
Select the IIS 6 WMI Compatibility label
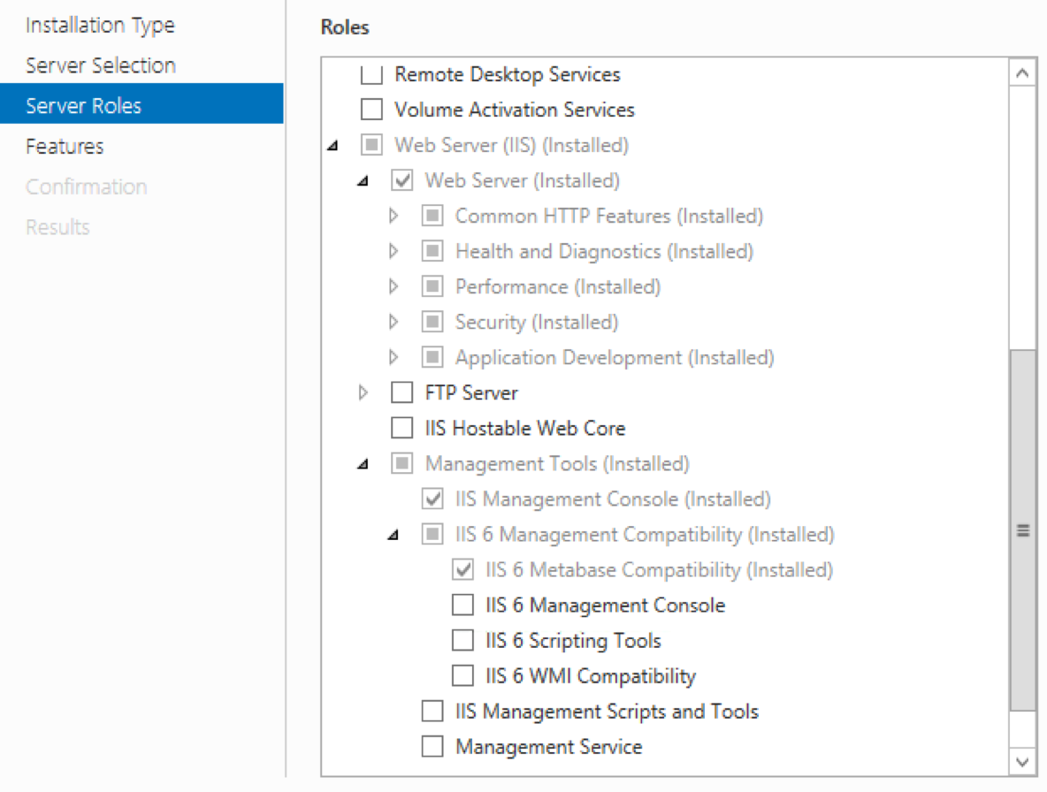pyautogui.click(x=591, y=675)
